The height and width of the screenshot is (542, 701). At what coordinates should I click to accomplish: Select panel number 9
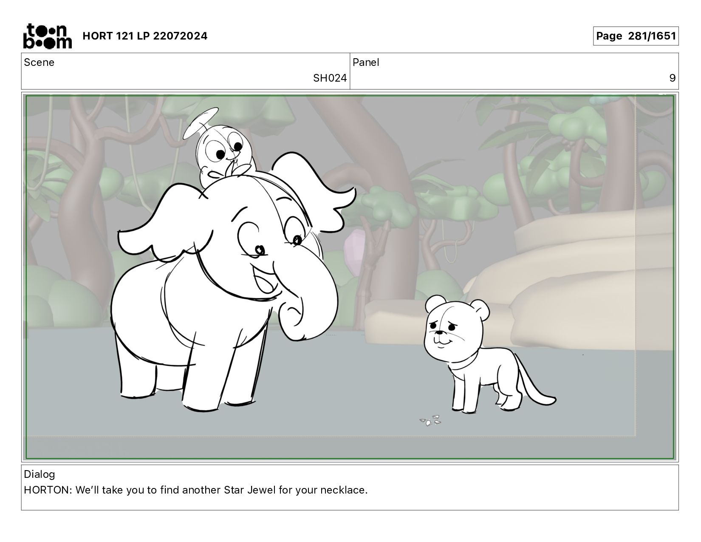(x=672, y=78)
